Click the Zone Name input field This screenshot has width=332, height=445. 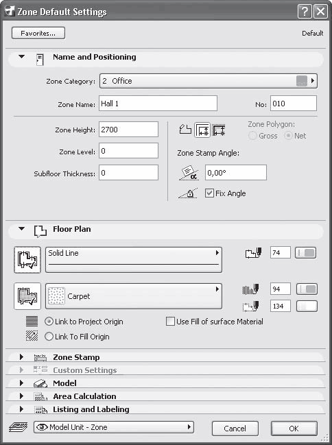coord(158,104)
